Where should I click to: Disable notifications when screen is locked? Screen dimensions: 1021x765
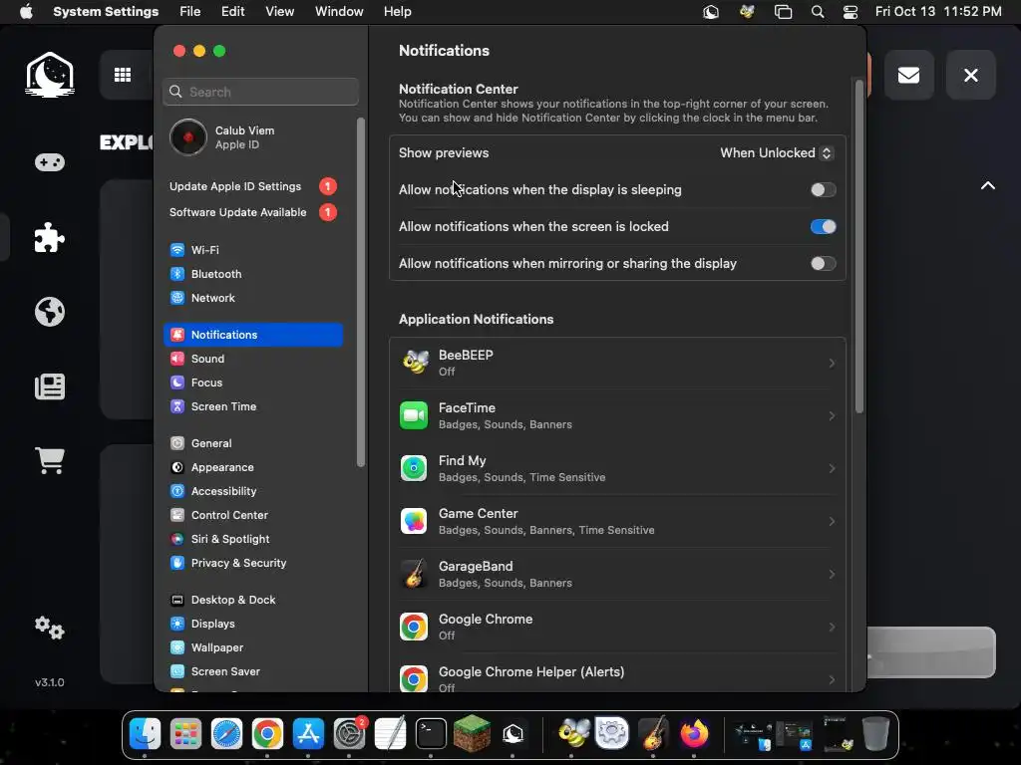coord(823,226)
